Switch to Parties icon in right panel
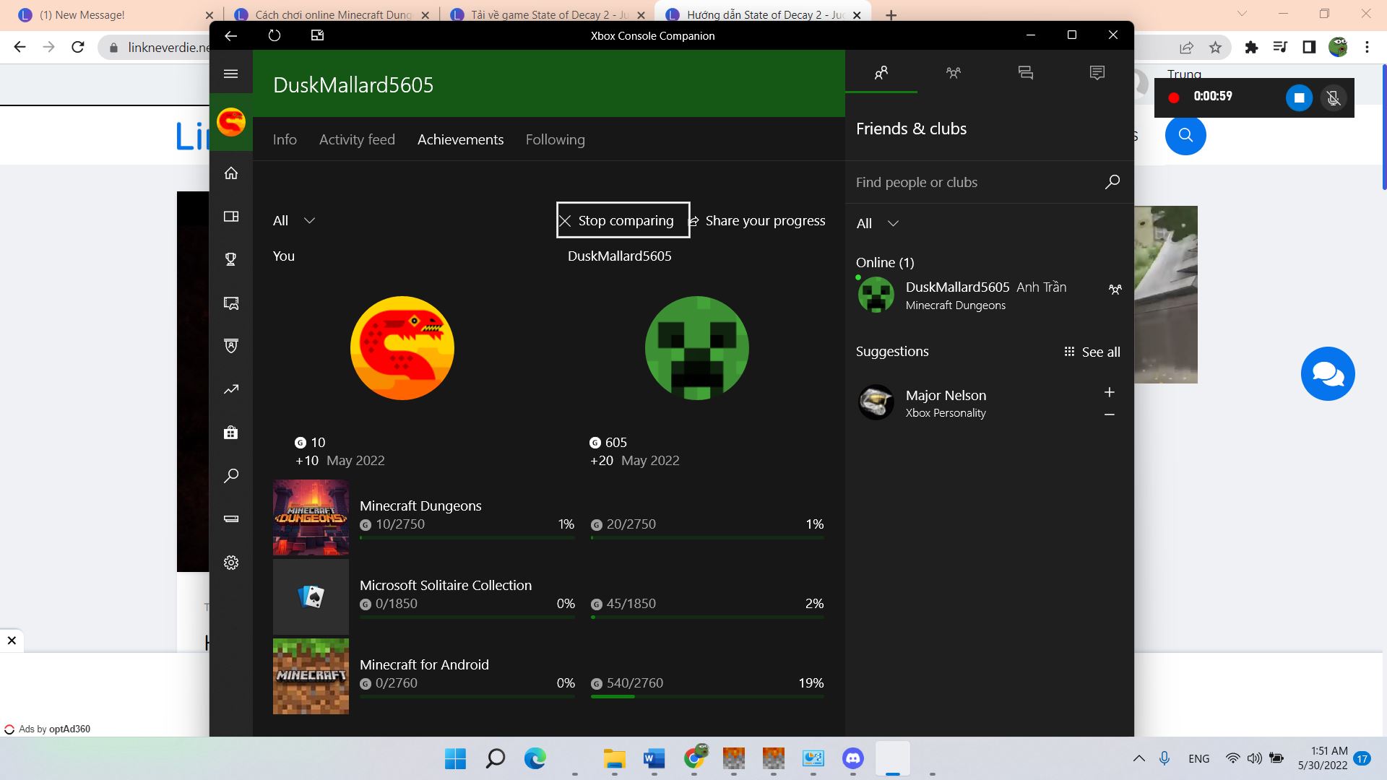Screen dimensions: 1387x780 click(953, 72)
